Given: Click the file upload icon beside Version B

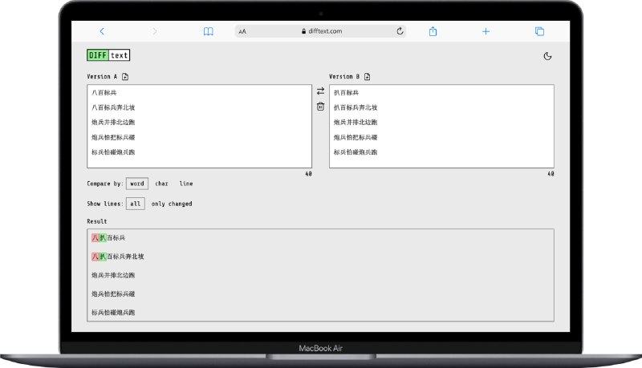Looking at the screenshot, I should pyautogui.click(x=368, y=77).
